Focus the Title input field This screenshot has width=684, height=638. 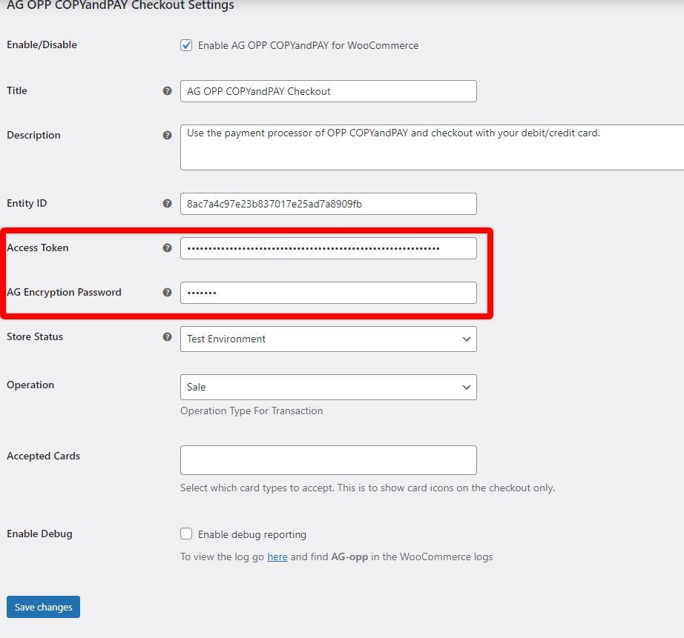329,91
